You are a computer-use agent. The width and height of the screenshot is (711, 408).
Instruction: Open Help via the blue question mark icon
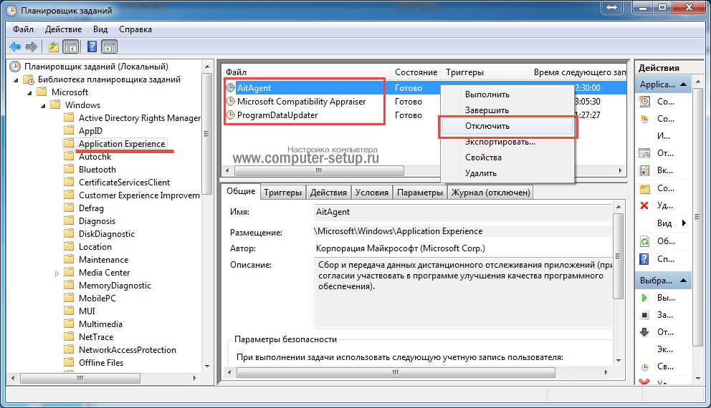click(x=92, y=47)
